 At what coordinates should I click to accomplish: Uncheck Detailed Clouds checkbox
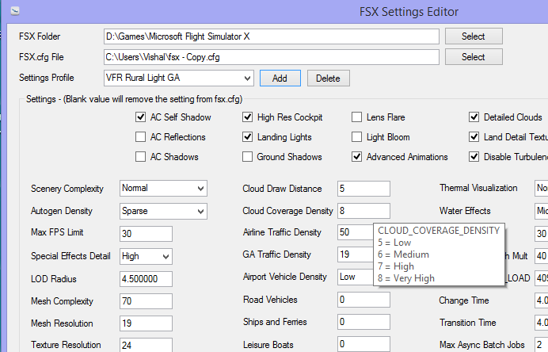tap(474, 117)
